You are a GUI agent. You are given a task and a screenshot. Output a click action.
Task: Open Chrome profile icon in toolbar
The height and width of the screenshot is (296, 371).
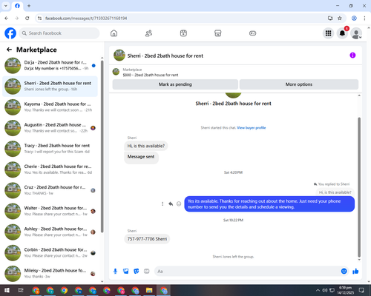[354, 18]
